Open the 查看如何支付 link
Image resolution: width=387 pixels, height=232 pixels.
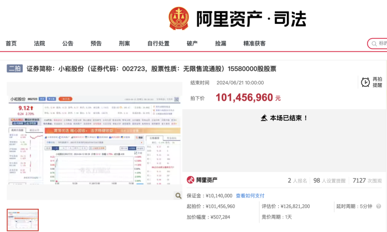point(250,195)
